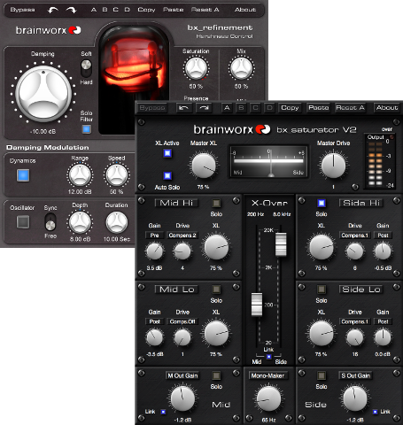
Task: Click Paste in bx_saturator V2
Action: (319, 108)
